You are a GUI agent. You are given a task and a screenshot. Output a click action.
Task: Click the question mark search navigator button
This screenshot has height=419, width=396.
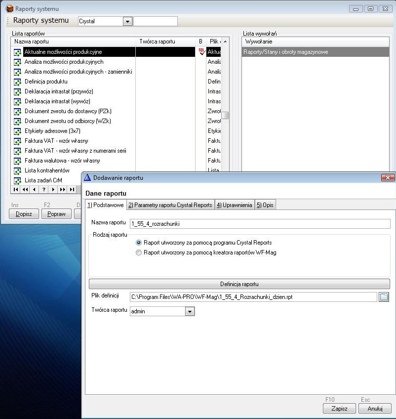point(44,189)
